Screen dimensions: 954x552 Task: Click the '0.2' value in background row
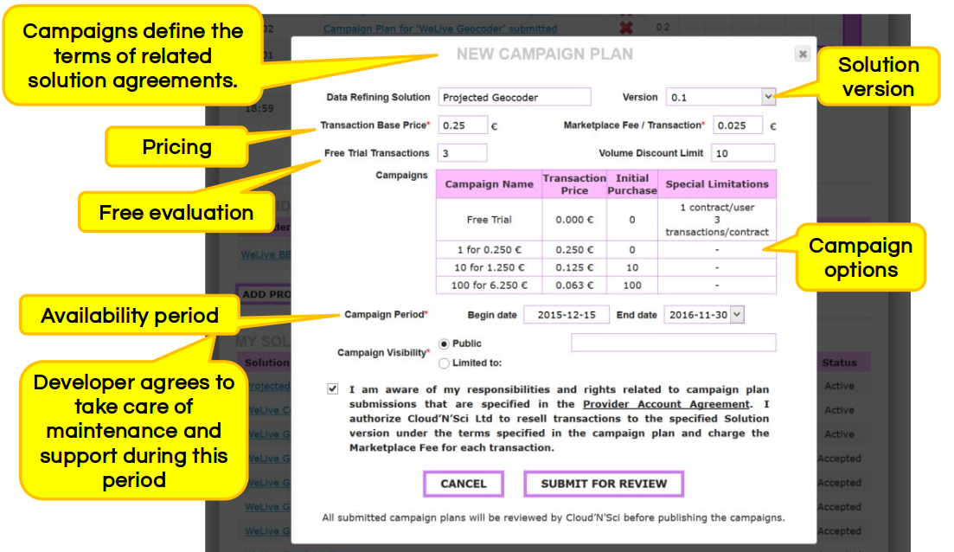point(663,28)
